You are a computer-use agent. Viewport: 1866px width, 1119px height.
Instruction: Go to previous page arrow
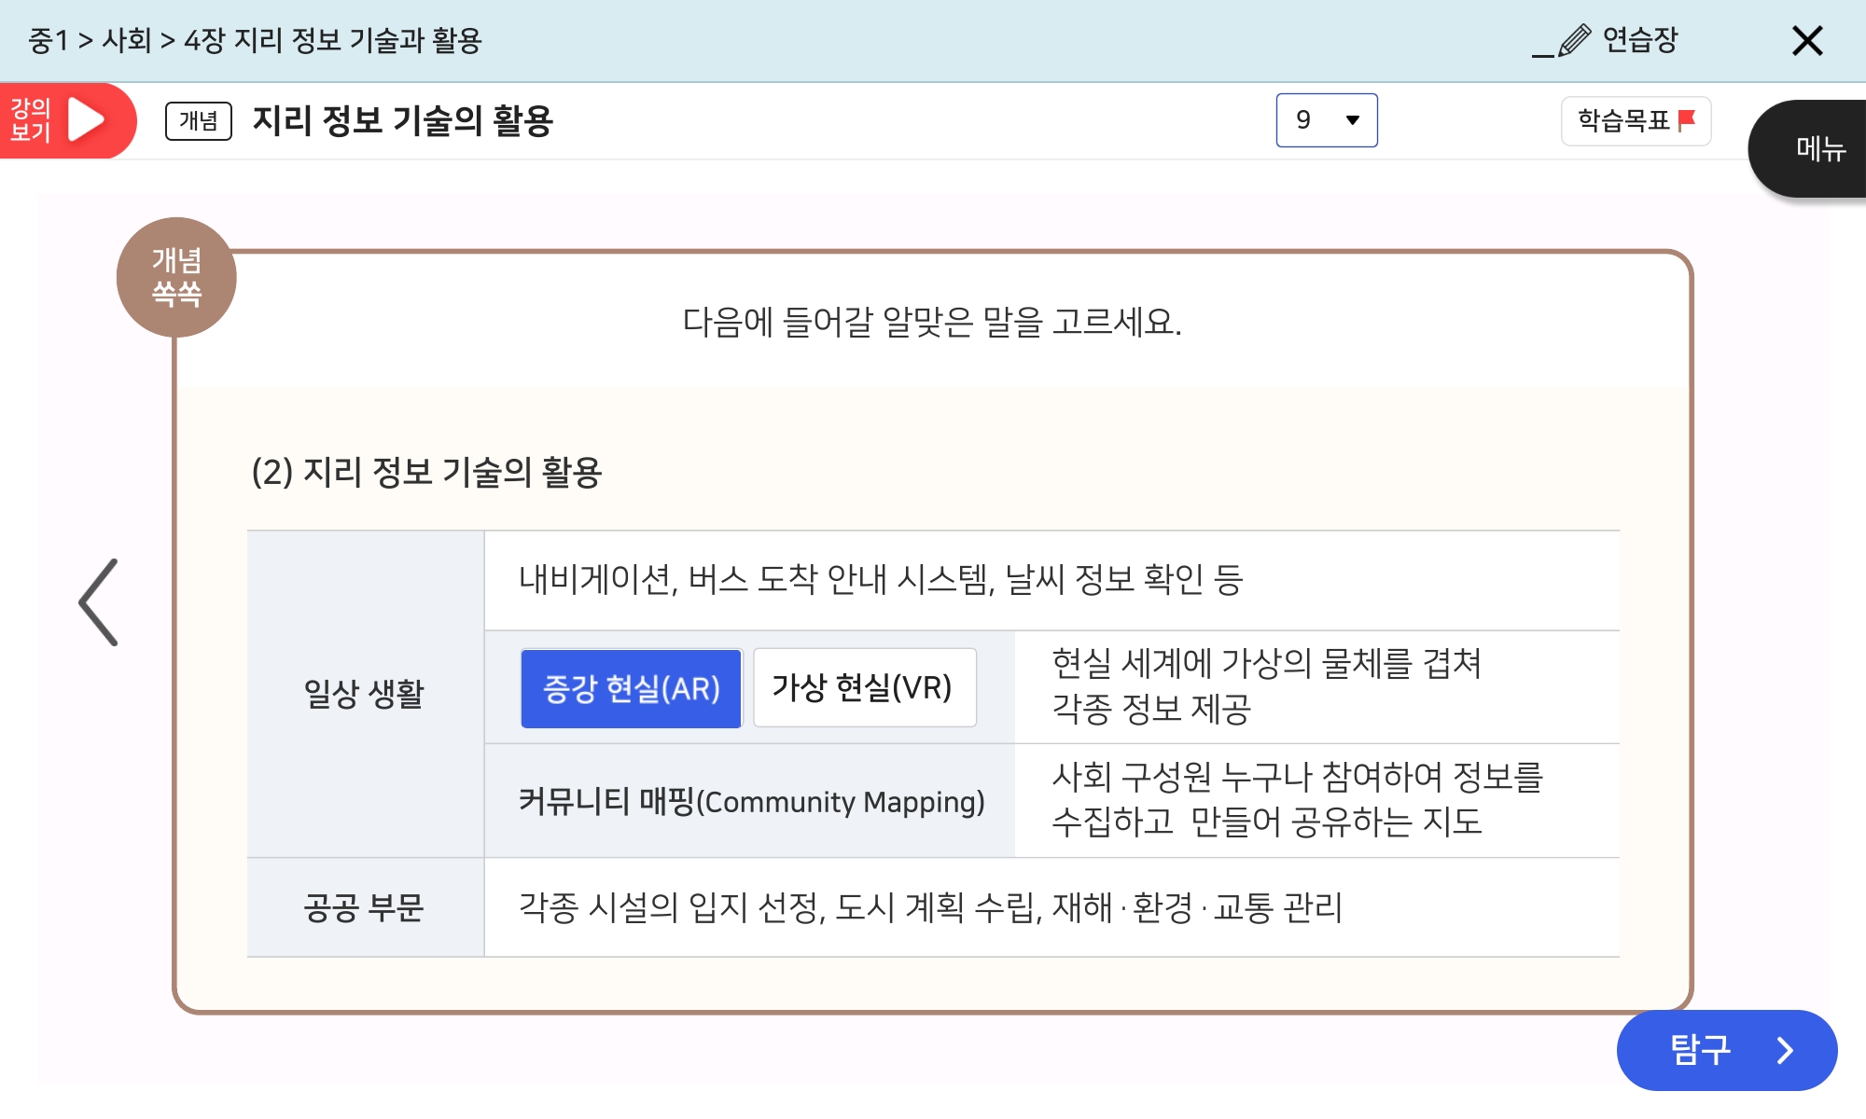(99, 602)
